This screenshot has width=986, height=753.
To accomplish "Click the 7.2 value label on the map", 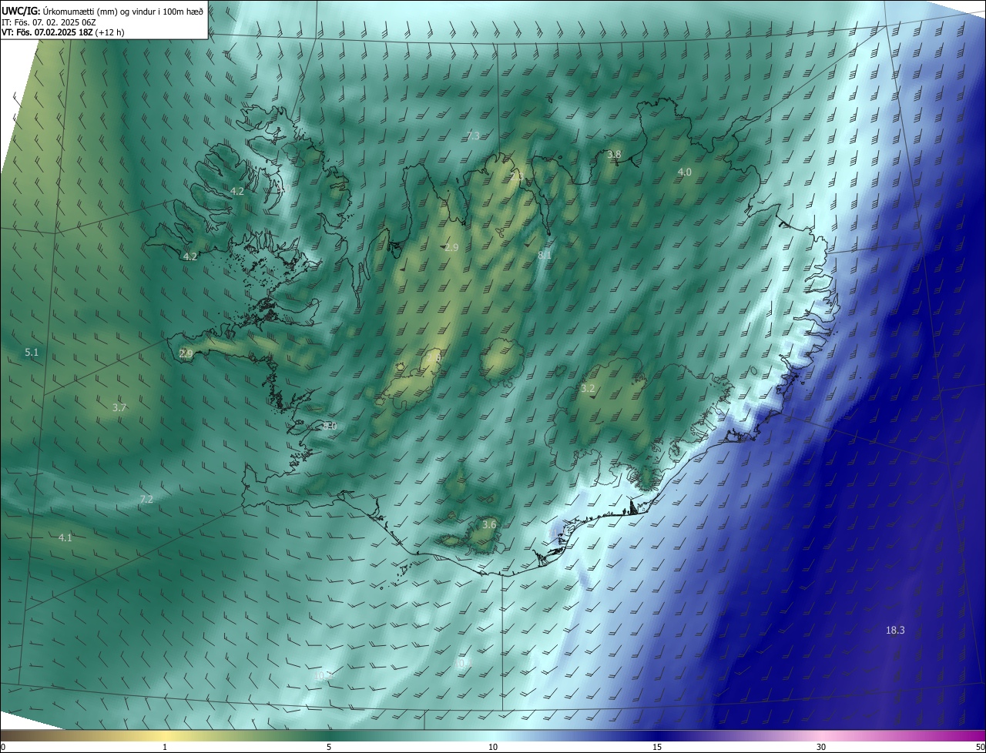I will point(146,500).
